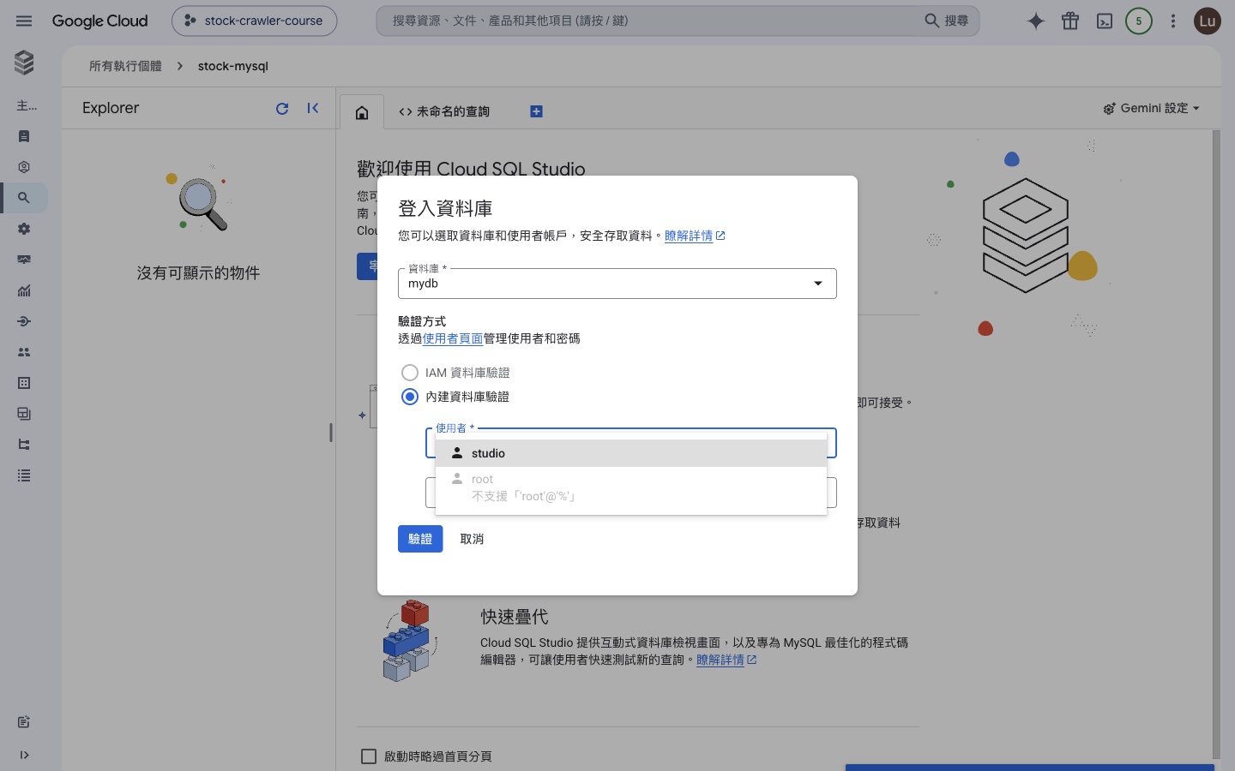Screen dimensions: 1235x771
Task: Open the chart insights icon in sidebar
Action: coord(24,290)
